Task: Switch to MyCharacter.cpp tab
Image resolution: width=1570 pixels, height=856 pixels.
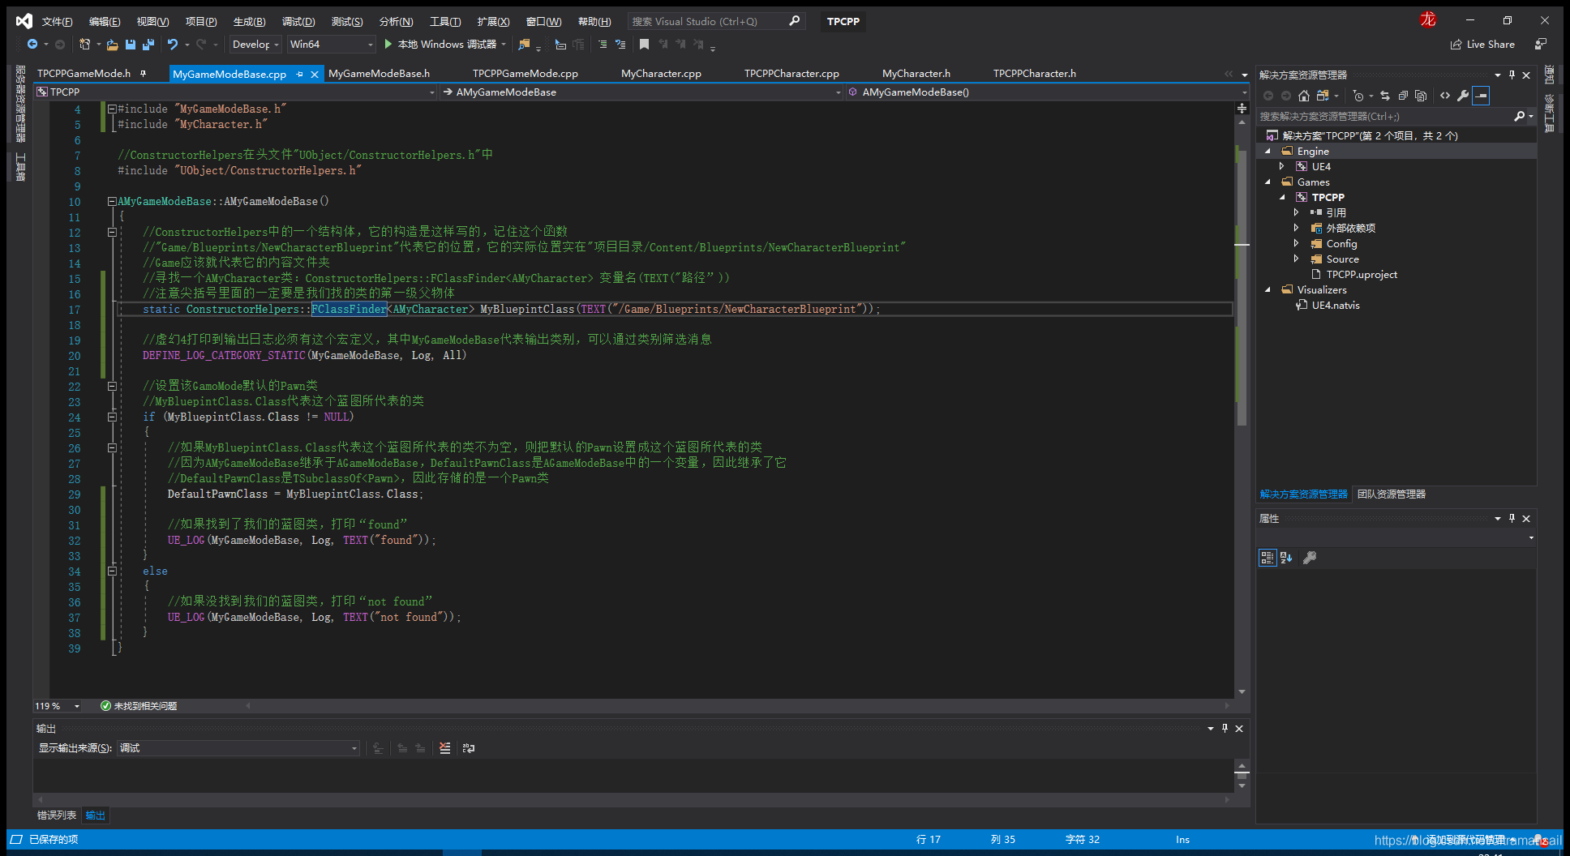Action: coord(661,74)
